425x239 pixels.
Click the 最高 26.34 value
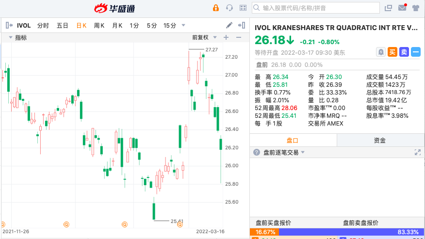tap(280, 77)
